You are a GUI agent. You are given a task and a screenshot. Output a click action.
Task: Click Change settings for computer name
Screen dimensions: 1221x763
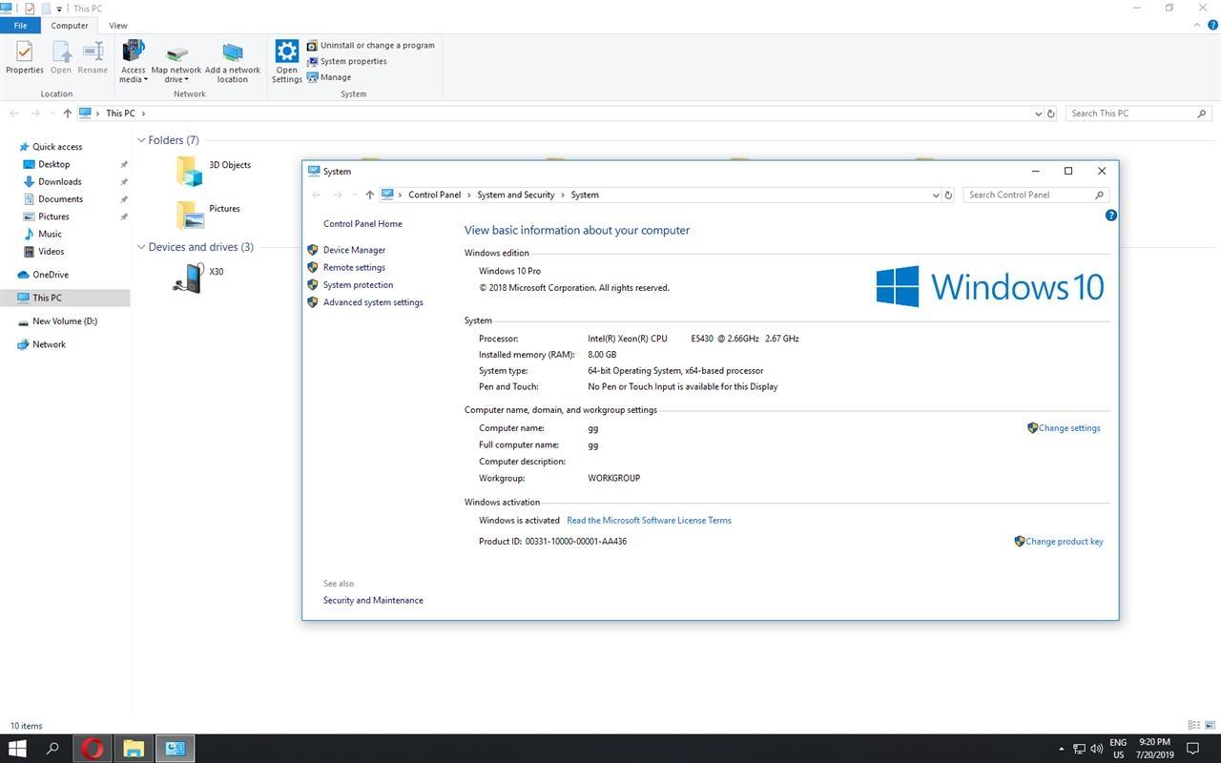pos(1069,428)
